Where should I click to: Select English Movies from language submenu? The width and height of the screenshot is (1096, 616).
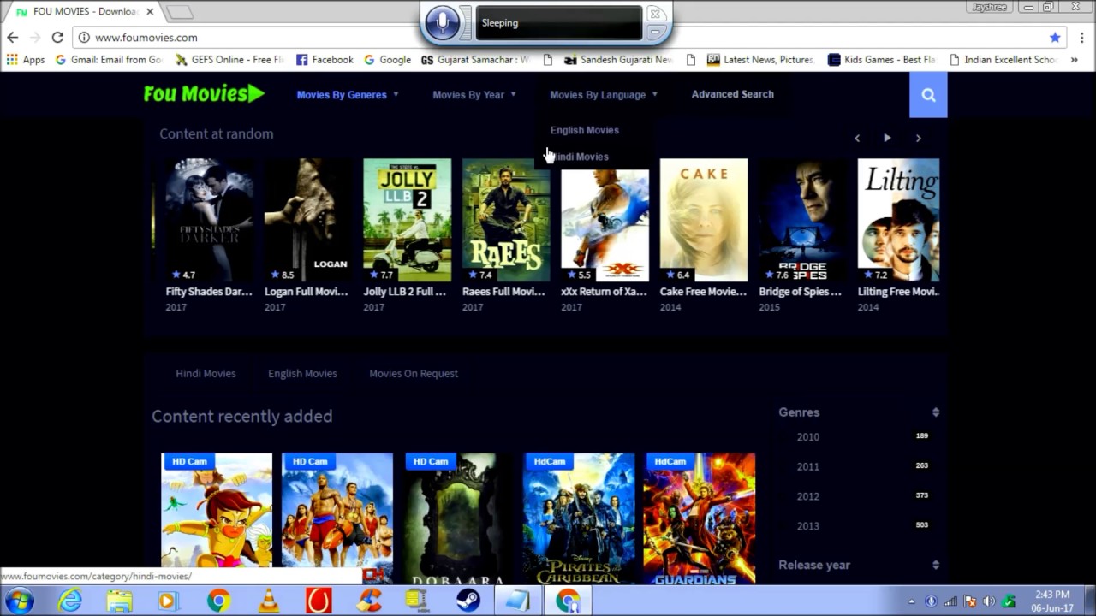tap(585, 130)
